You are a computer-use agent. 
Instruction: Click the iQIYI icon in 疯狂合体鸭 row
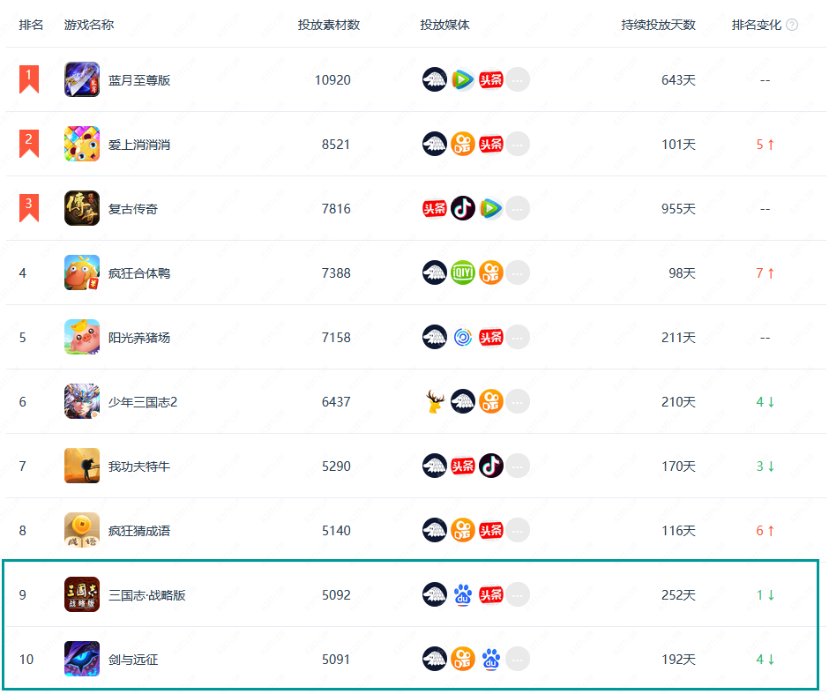point(463,272)
